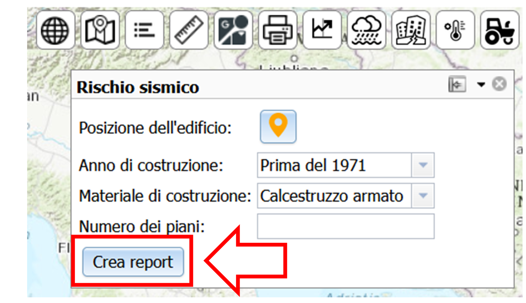Click the 'Numero dei piani:' label
The width and height of the screenshot is (526, 303).
(x=142, y=226)
